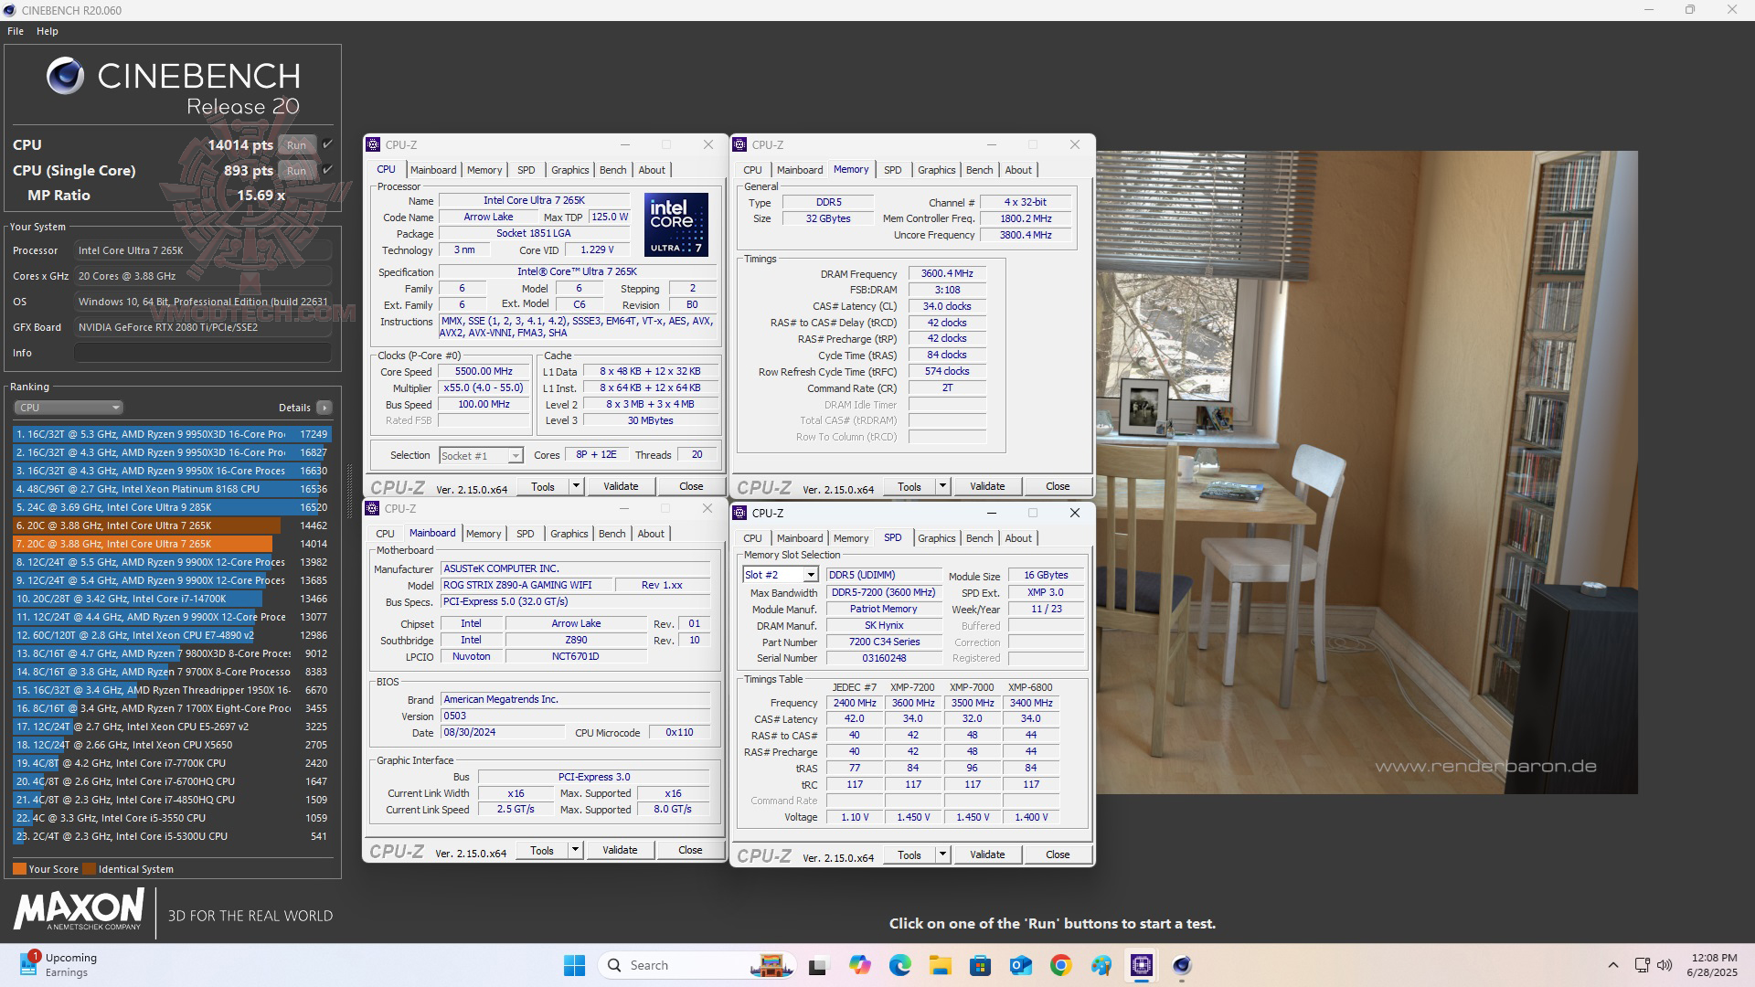Open CPU-Z from the taskbar
This screenshot has width=1755, height=987.
[x=1140, y=964]
